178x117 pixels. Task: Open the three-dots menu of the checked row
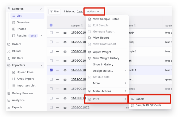point(57,70)
